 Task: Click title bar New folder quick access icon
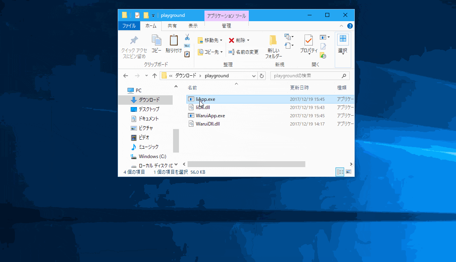146,15
